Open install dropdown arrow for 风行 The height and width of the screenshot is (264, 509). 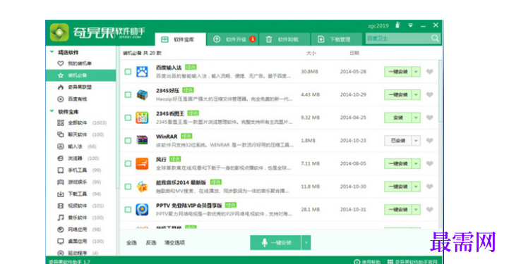point(416,163)
